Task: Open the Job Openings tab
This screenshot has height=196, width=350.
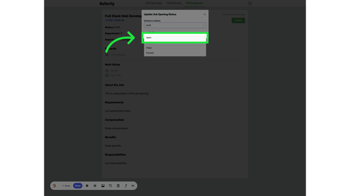Action: pyautogui.click(x=154, y=3)
